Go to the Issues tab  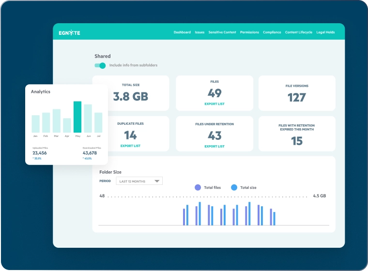pyautogui.click(x=199, y=32)
